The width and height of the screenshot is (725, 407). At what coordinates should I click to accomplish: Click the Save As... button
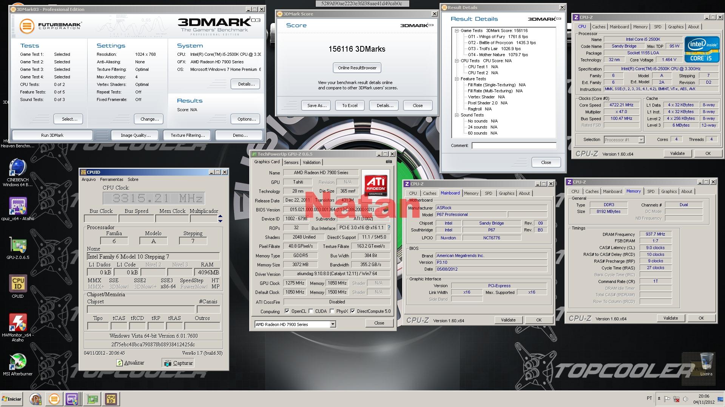click(316, 106)
